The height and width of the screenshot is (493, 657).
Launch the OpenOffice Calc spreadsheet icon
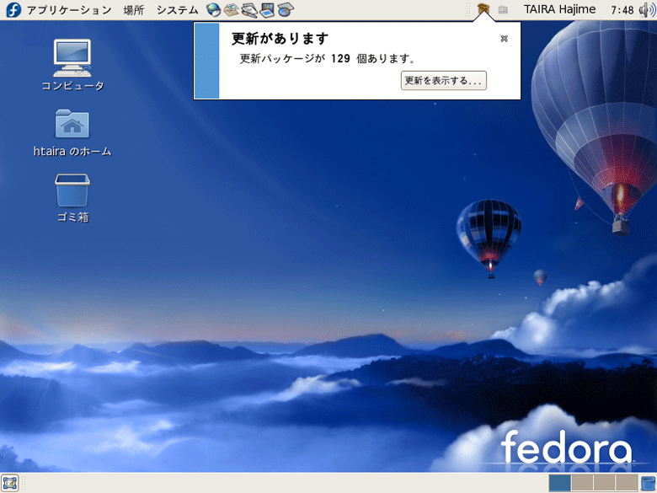(286, 10)
